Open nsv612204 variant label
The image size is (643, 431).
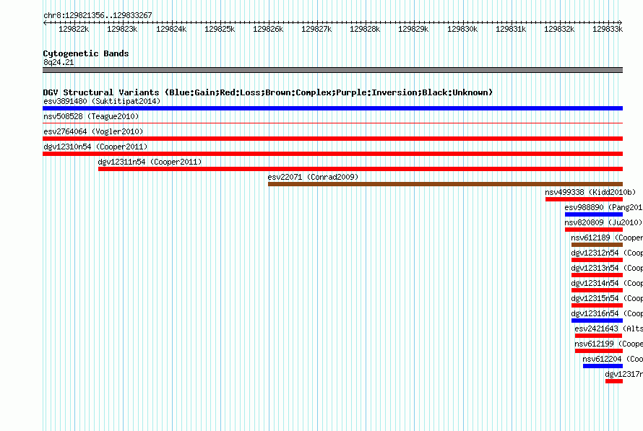click(x=613, y=359)
